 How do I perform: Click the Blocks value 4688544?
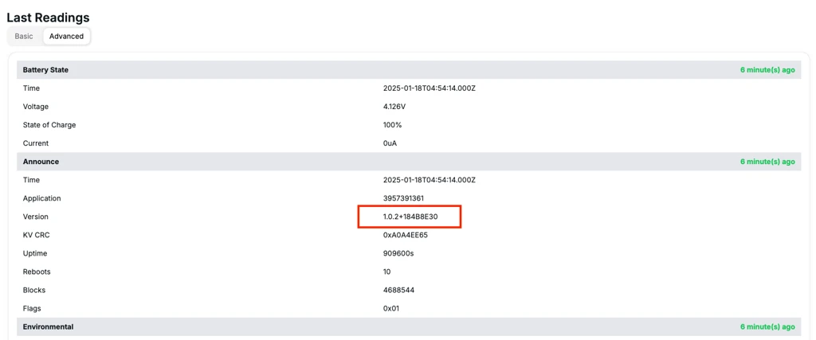(x=398, y=290)
